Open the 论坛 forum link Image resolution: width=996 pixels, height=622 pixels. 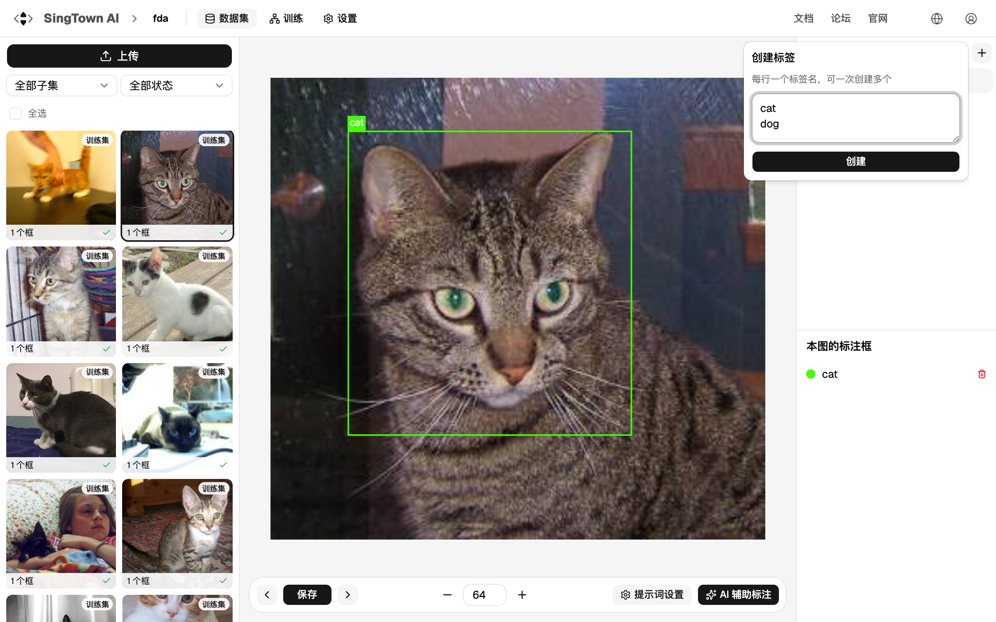pos(840,19)
